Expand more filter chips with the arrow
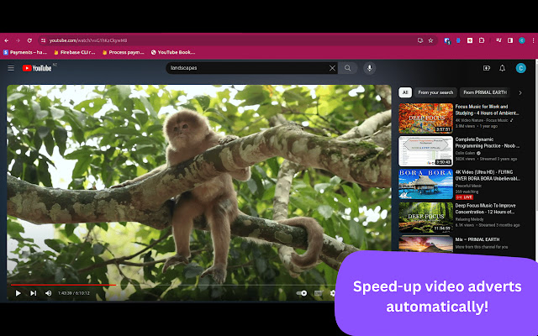538x336 pixels. click(x=520, y=92)
